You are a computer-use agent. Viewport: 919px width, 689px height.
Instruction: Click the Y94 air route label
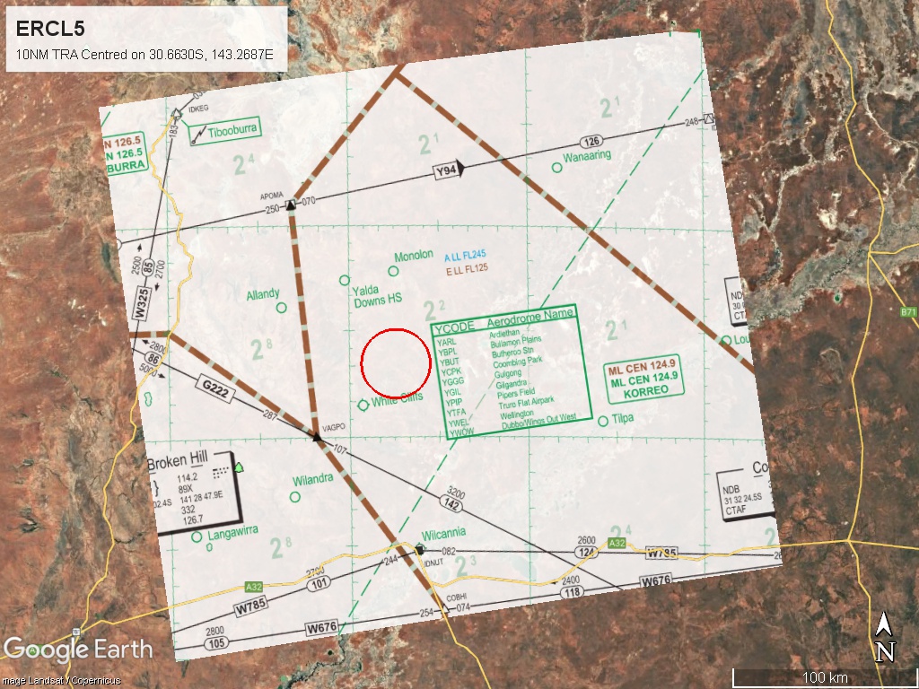(446, 170)
